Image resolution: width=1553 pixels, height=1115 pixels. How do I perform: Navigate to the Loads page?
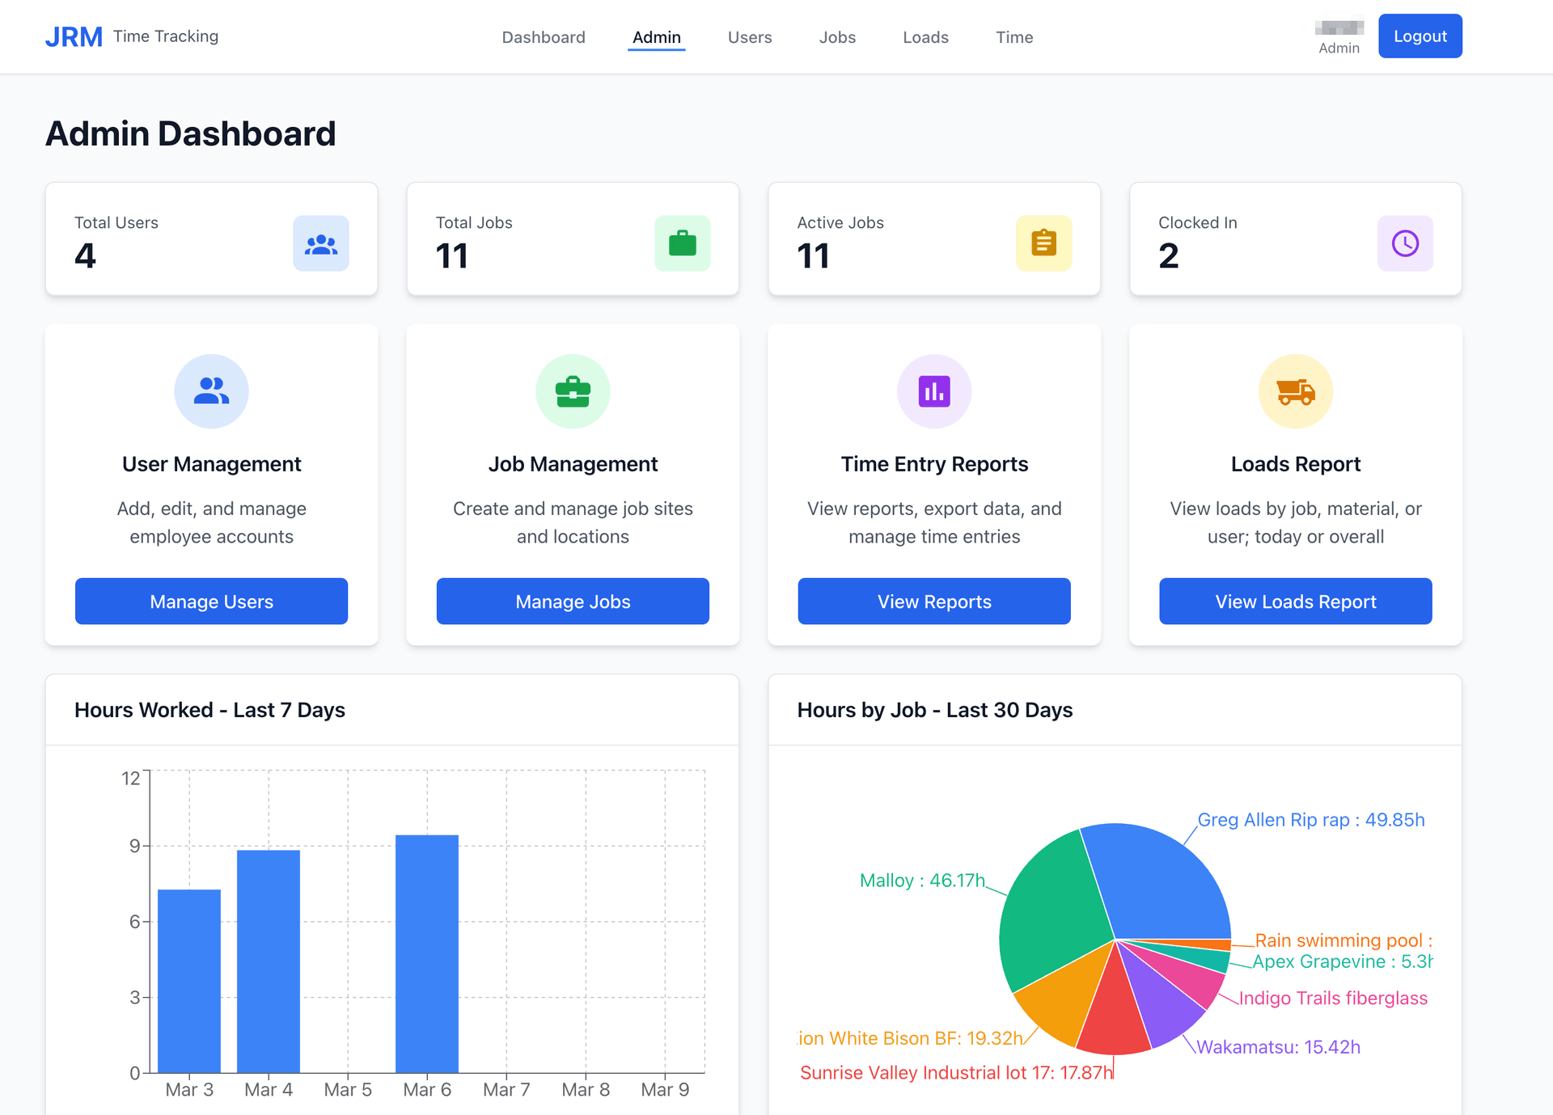click(x=925, y=37)
